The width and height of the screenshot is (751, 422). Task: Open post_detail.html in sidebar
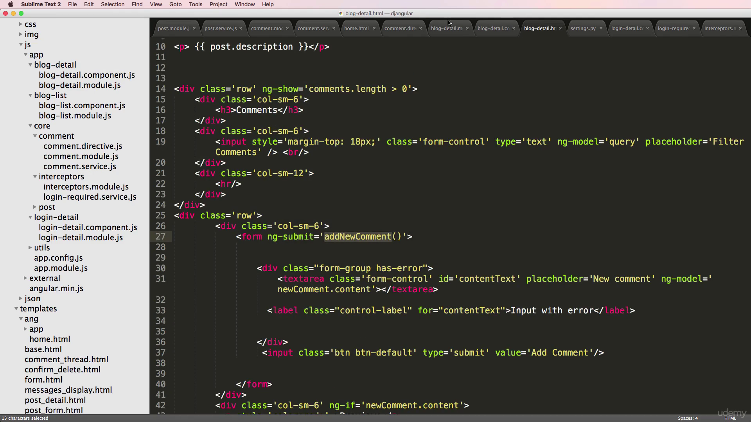click(x=55, y=400)
